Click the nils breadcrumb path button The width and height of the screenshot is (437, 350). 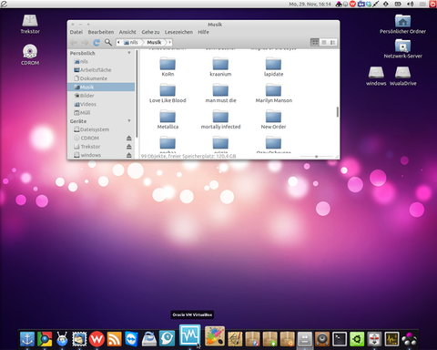click(131, 42)
